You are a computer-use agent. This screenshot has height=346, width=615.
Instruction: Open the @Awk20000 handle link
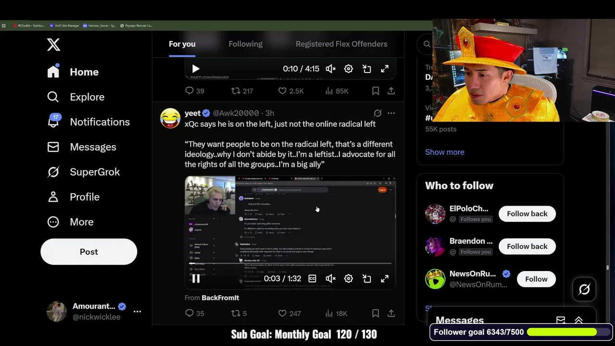pos(236,113)
